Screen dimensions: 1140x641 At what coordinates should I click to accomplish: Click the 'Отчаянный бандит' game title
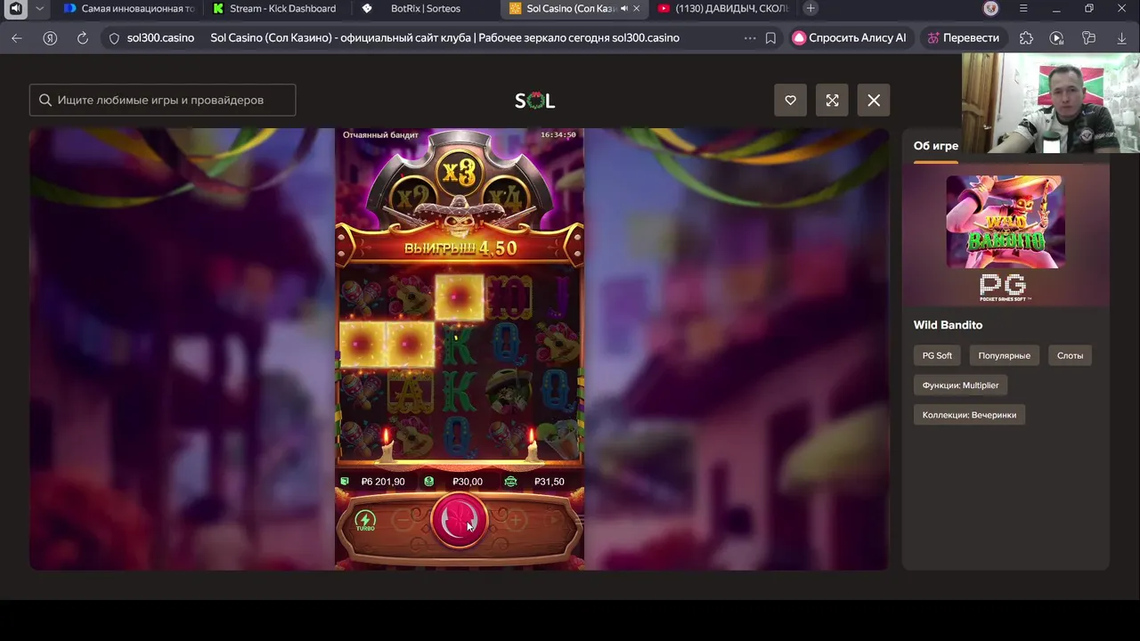(x=380, y=134)
